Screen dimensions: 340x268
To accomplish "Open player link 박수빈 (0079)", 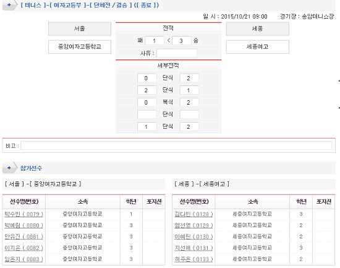I will click(x=23, y=214).
